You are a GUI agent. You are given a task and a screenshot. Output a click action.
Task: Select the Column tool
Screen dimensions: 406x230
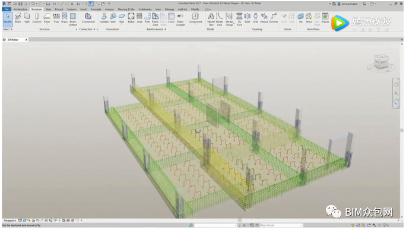(37, 18)
